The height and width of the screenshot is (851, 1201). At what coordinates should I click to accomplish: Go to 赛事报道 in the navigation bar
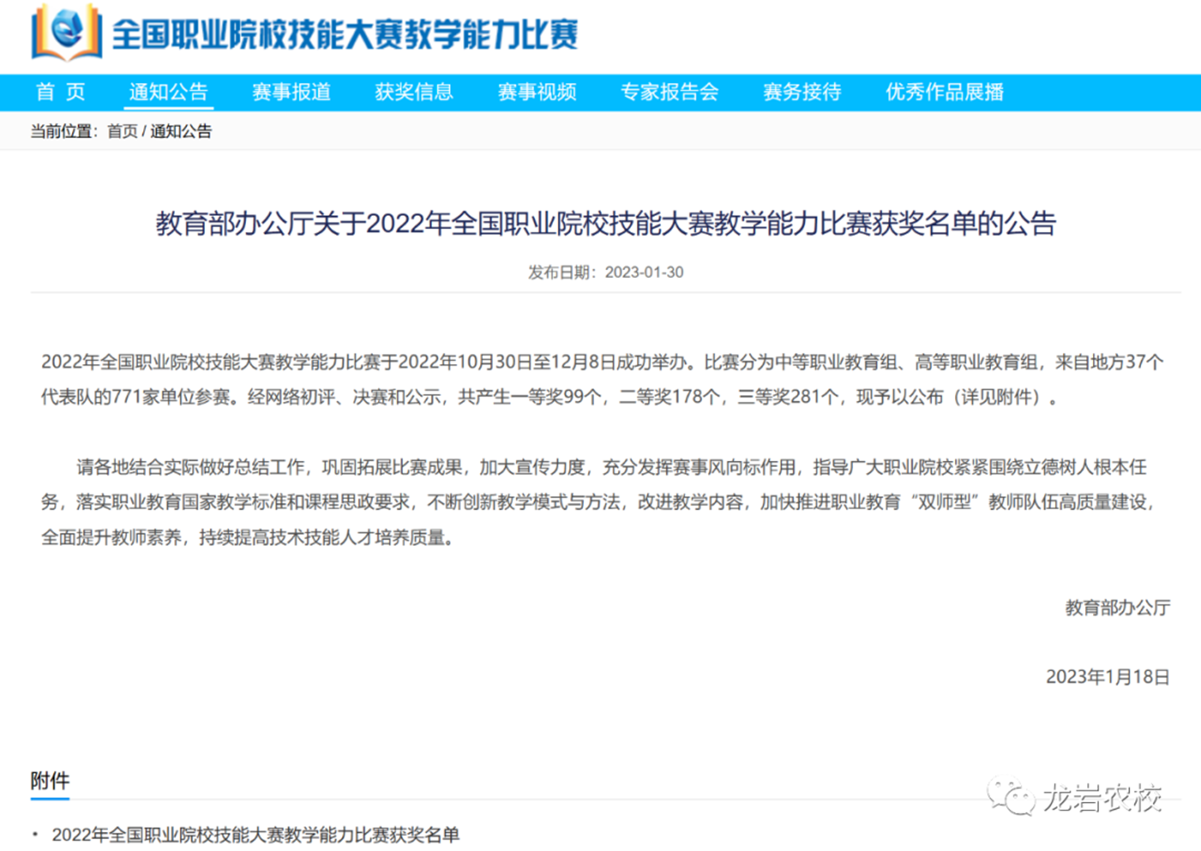[x=292, y=92]
